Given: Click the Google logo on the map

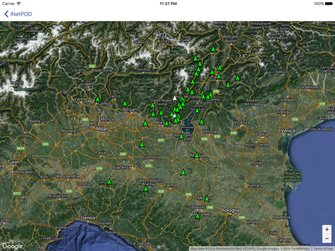Looking at the screenshot, I should coord(13,246).
